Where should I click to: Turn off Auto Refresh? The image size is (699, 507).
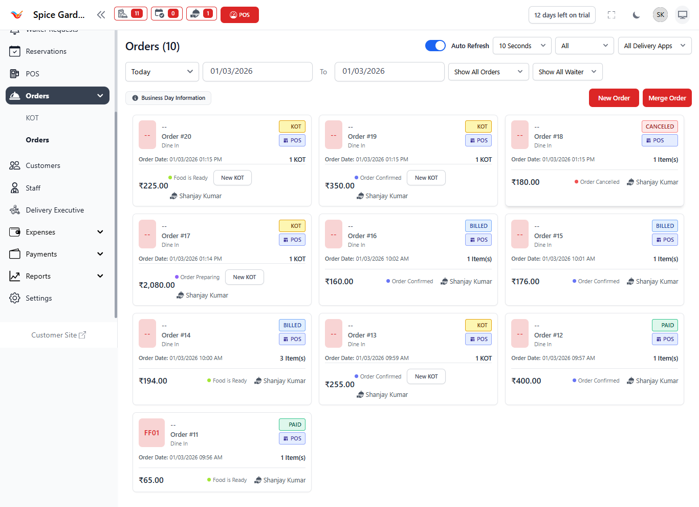click(435, 46)
